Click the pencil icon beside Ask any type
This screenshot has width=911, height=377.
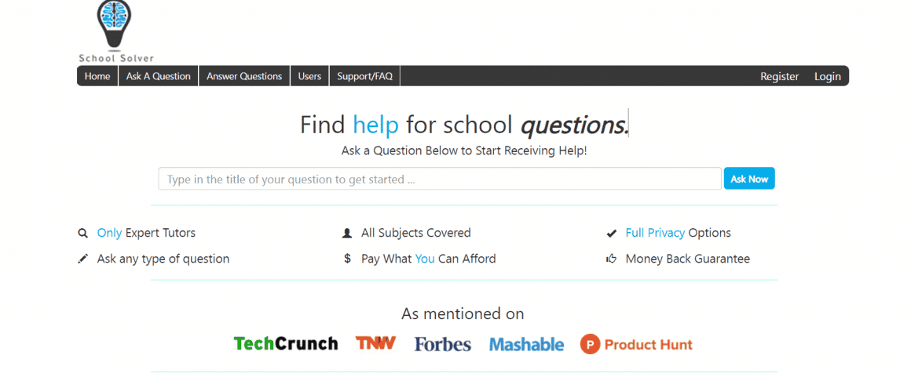coord(82,259)
